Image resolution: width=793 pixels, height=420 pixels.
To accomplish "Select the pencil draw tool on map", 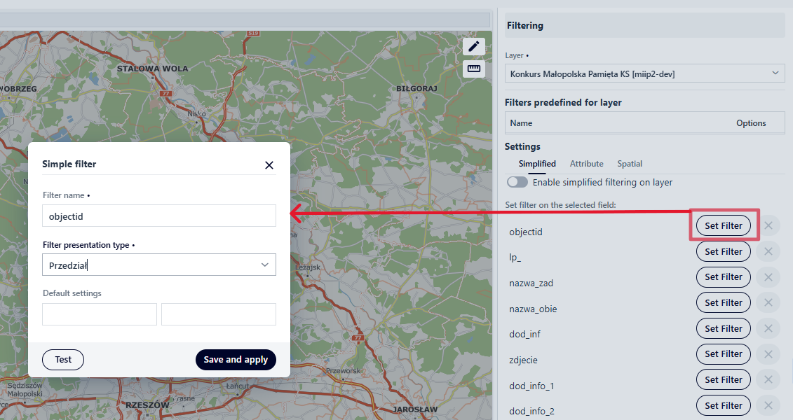I will pyautogui.click(x=474, y=47).
